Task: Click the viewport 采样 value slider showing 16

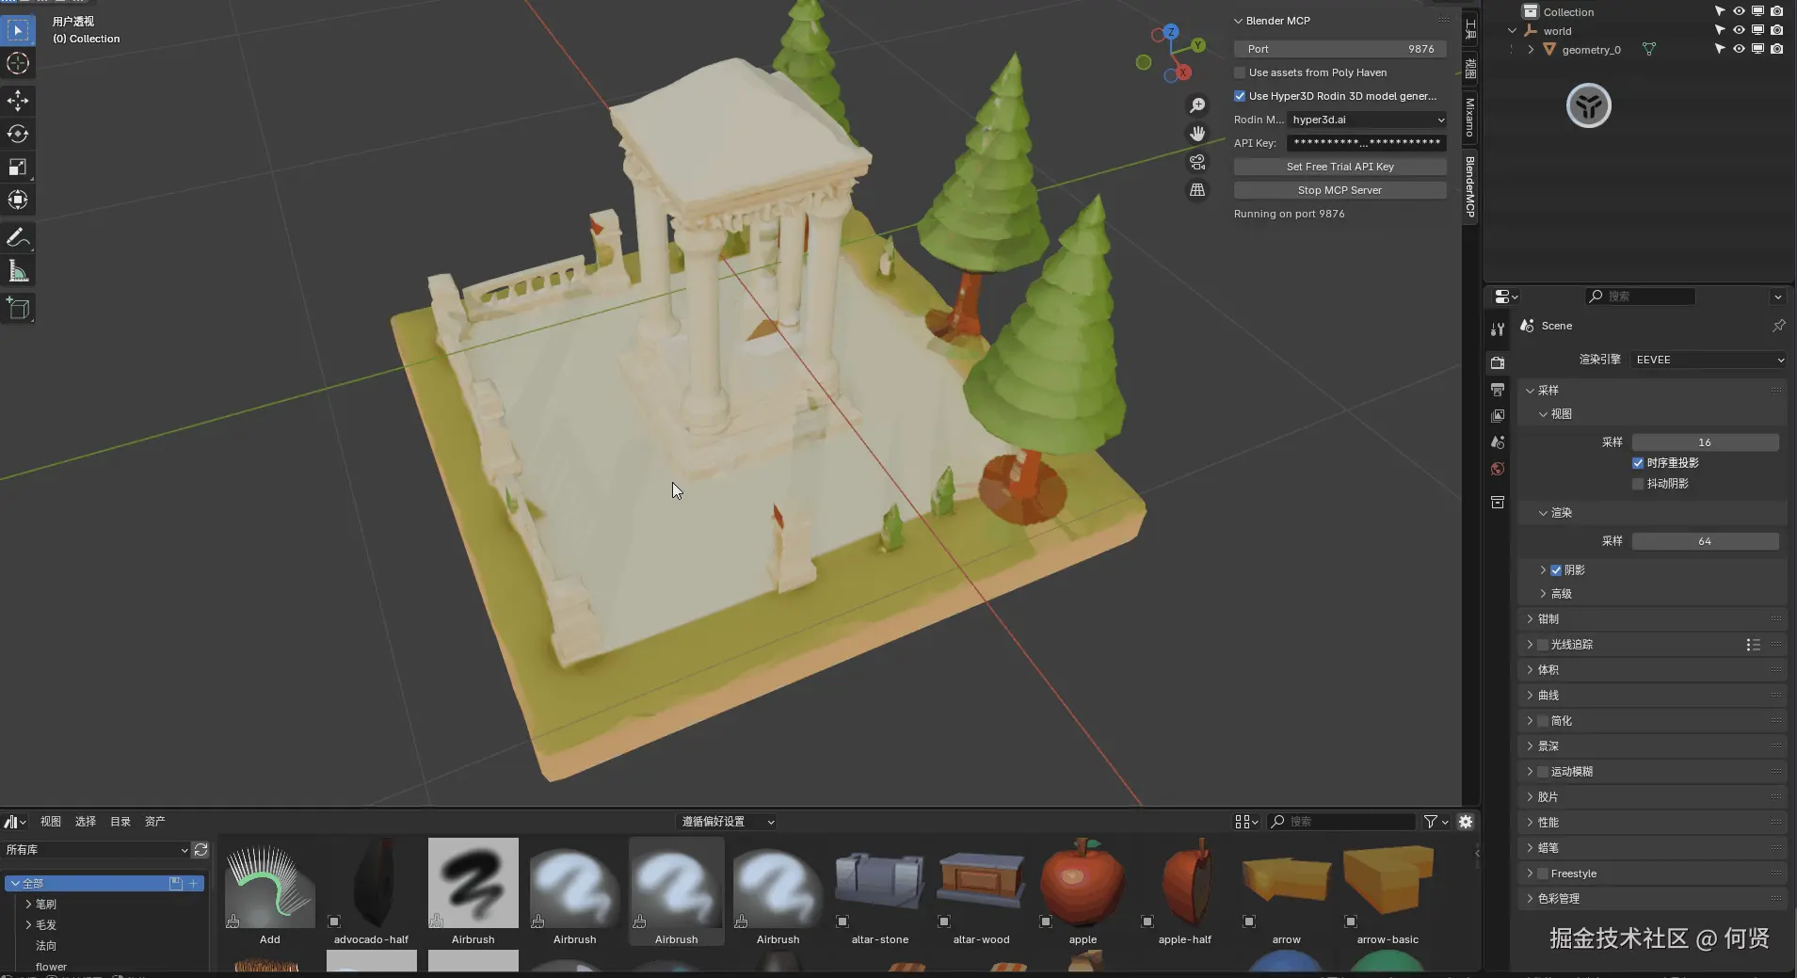Action: tap(1705, 442)
